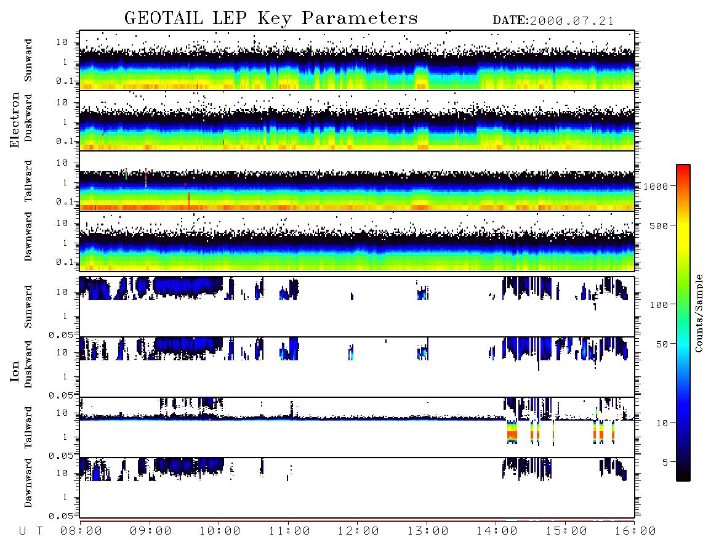Click the 15:00 time axis label
The image size is (703, 542).
coord(566,531)
